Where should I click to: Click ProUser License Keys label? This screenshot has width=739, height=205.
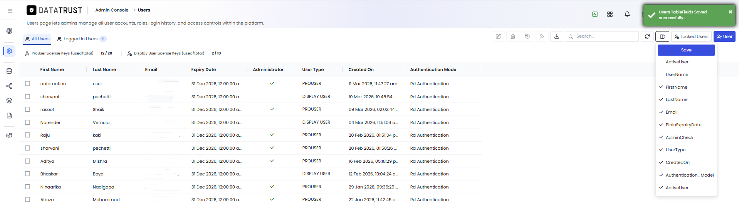tap(62, 53)
